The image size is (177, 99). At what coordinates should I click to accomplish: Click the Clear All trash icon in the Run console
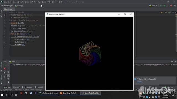point(8,82)
